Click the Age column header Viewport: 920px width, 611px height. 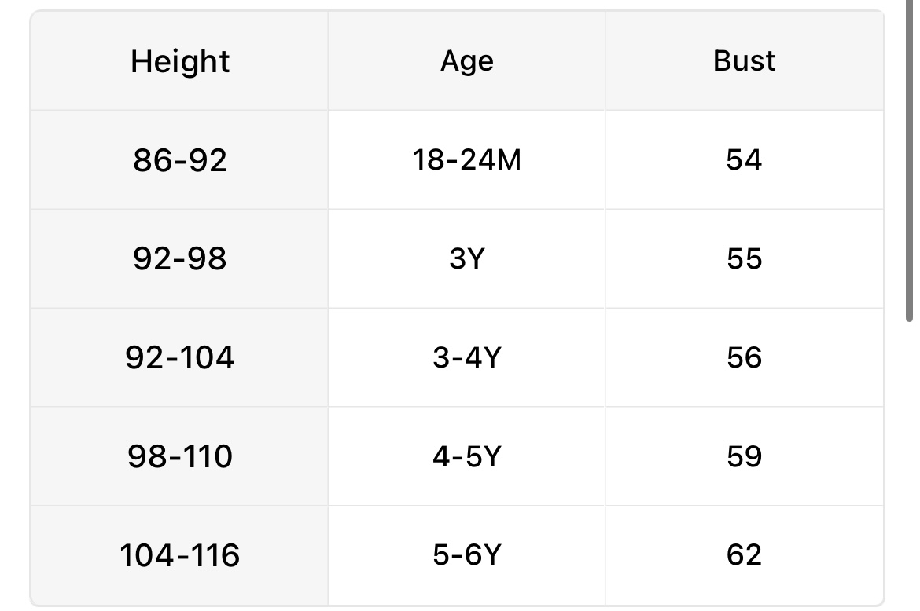click(467, 61)
